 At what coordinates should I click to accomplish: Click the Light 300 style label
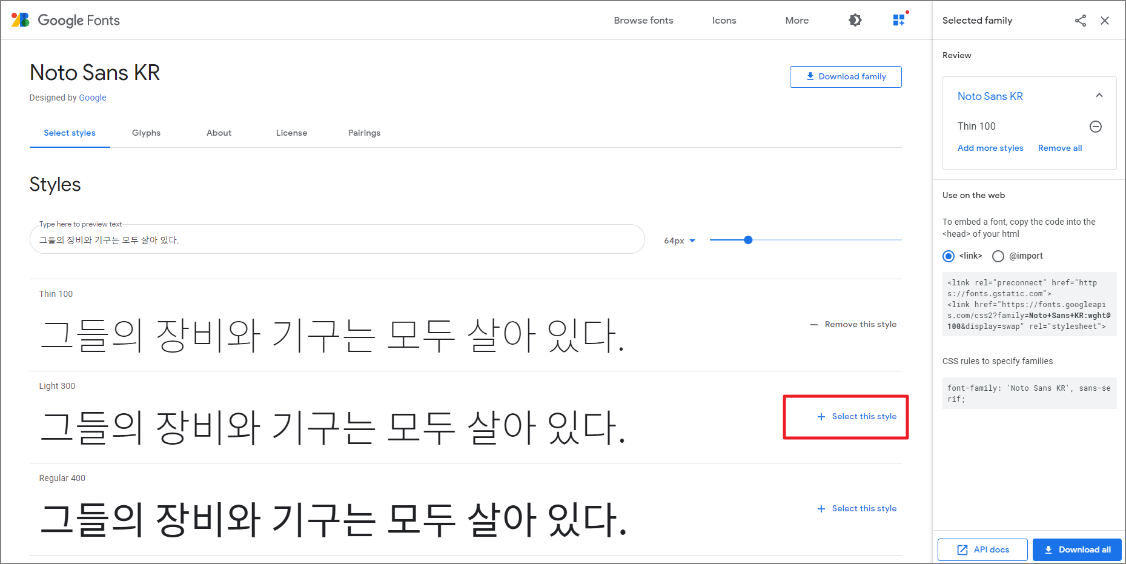coord(57,386)
